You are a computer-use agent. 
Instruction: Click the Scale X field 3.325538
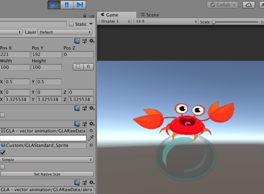pyautogui.click(x=17, y=99)
